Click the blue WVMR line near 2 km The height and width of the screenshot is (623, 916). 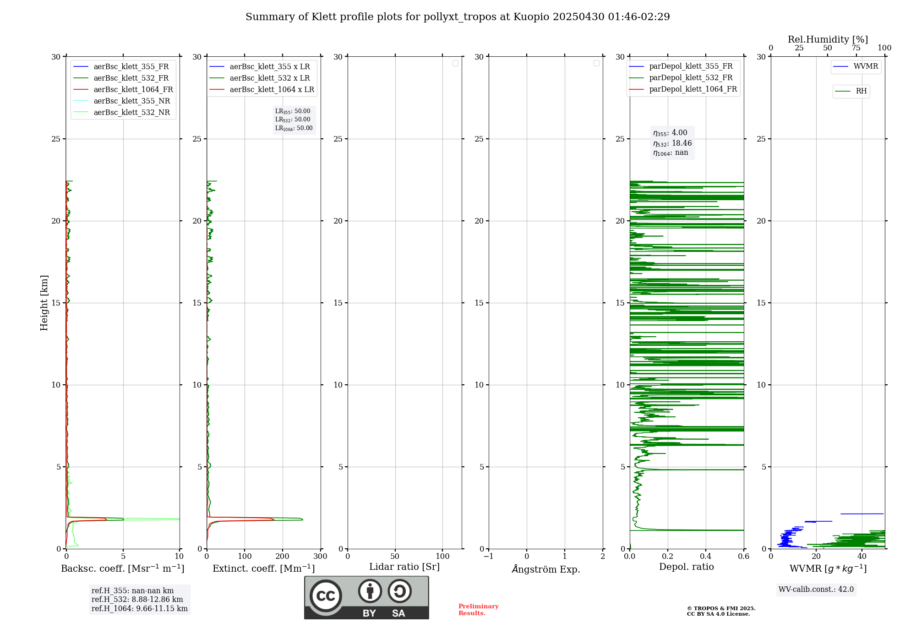click(x=862, y=514)
